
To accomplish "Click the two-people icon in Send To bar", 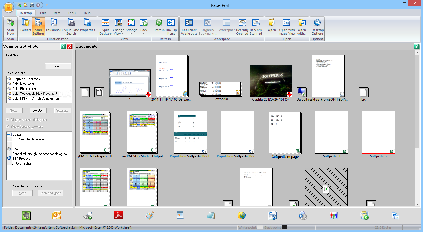I will (x=334, y=216).
